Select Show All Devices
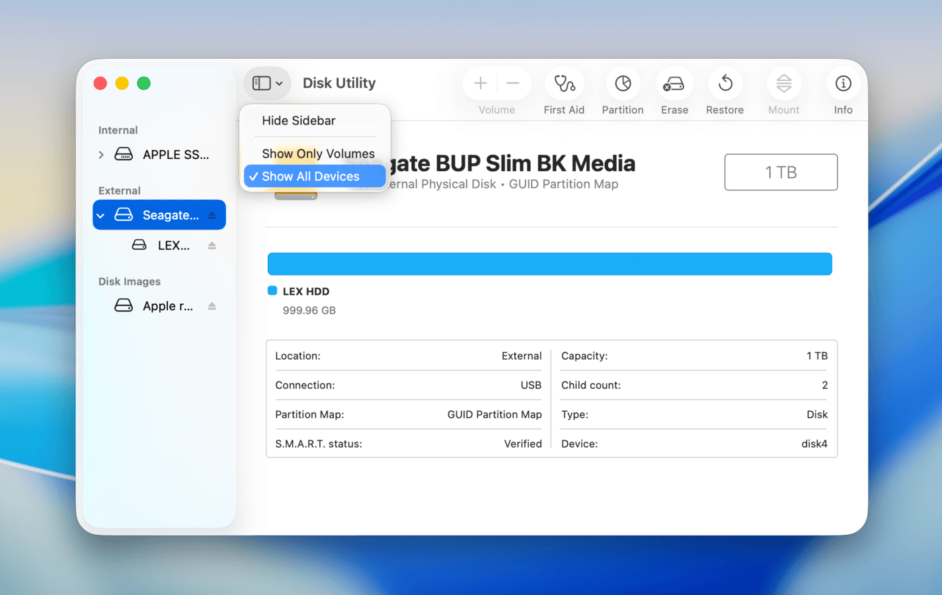The width and height of the screenshot is (942, 595). coord(311,176)
